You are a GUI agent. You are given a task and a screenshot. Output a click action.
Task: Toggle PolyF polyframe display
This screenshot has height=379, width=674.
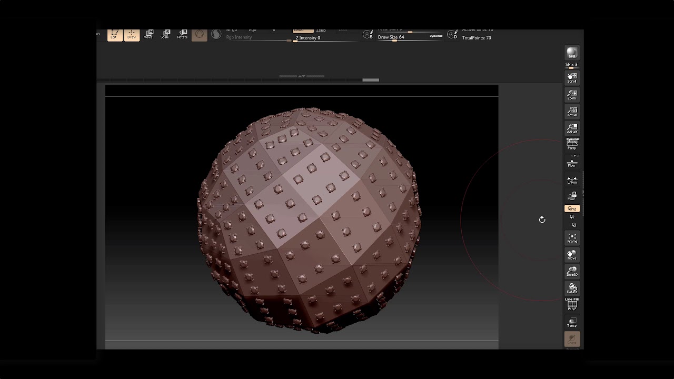pyautogui.click(x=572, y=304)
